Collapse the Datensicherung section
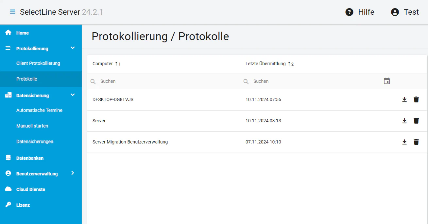The height and width of the screenshot is (224, 428). click(x=73, y=95)
